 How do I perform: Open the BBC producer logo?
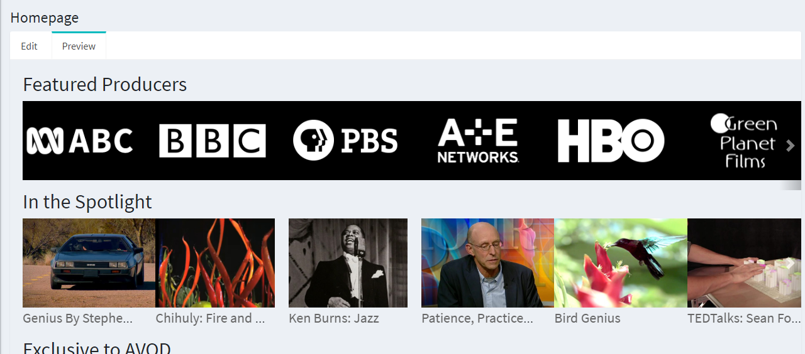point(213,141)
